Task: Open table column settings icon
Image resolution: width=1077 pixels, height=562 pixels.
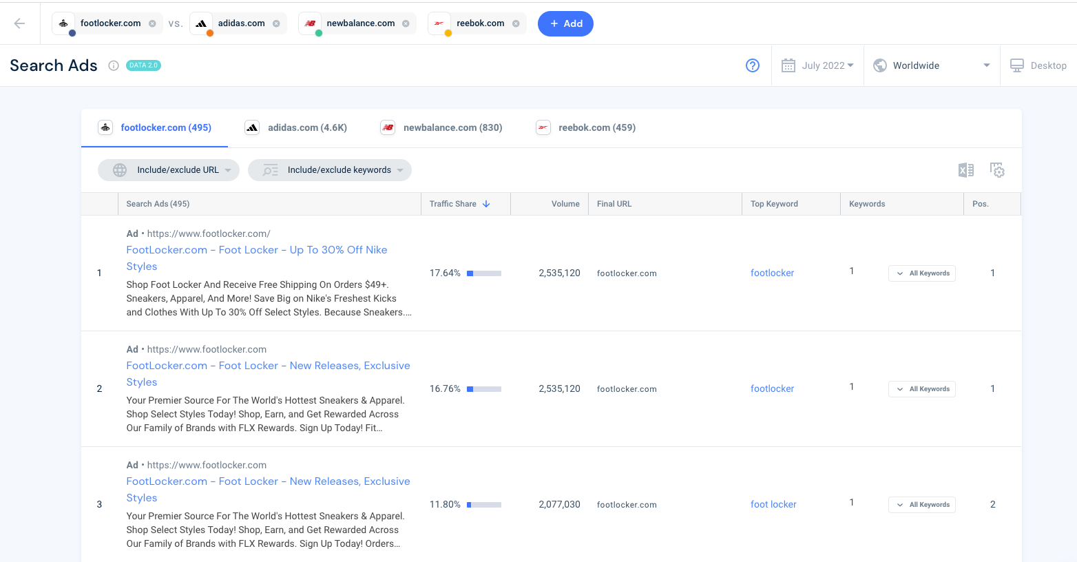Action: [x=997, y=170]
